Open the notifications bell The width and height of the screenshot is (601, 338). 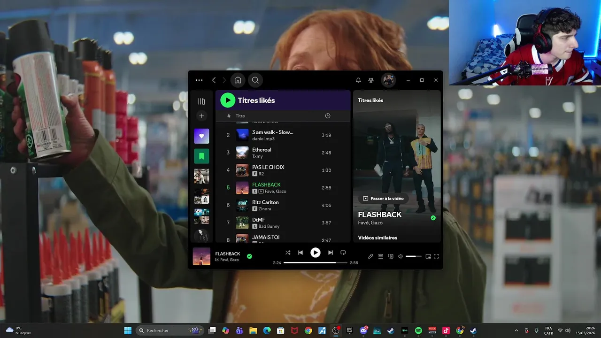coord(358,80)
